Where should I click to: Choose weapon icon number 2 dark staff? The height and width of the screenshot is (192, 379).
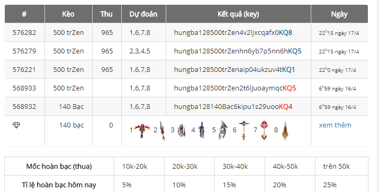pos(163,131)
